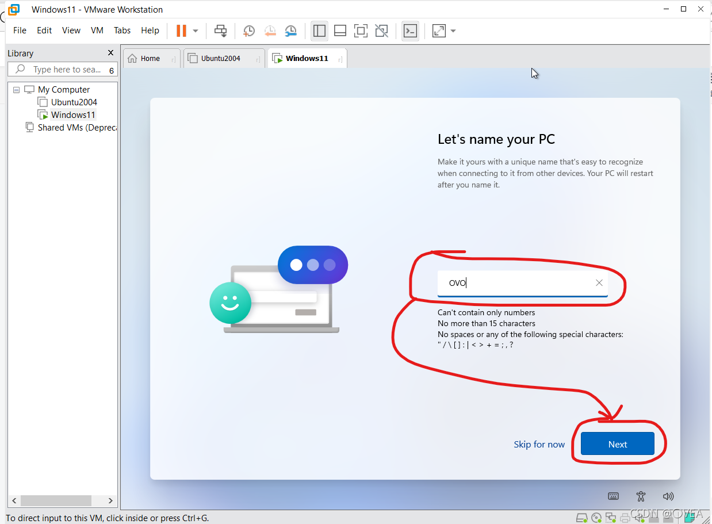Click the orange Suspend VM pause icon
The image size is (712, 524).
[x=181, y=30]
